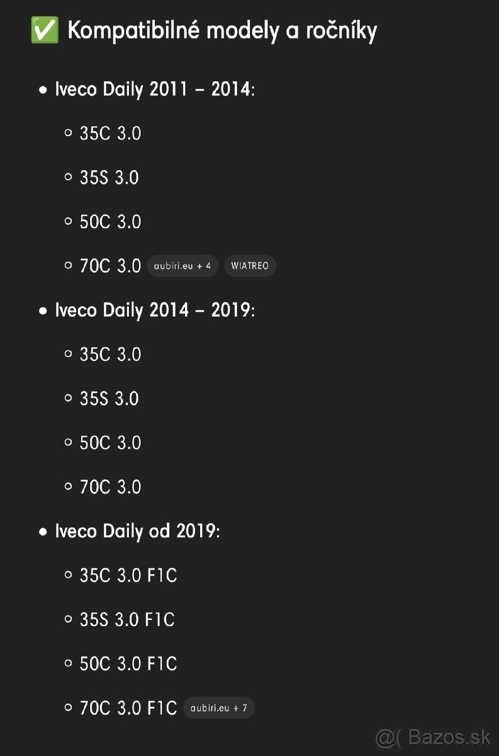This screenshot has width=499, height=756.
Task: Select the Kompatibilné modely a ročníky heading
Action: (222, 30)
